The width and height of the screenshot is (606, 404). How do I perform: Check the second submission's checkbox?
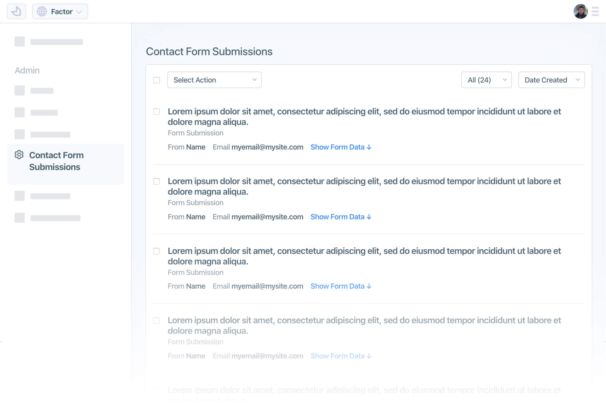[156, 182]
